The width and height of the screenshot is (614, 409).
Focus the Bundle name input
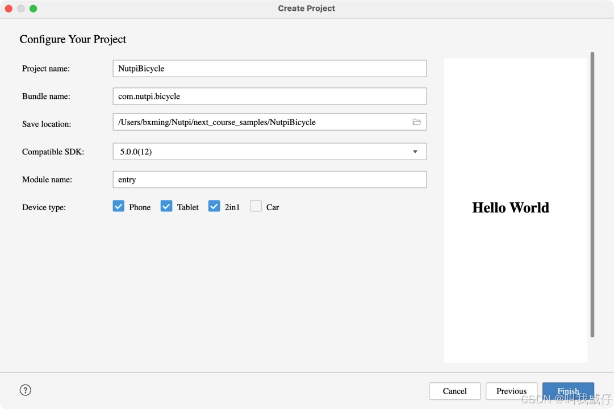[270, 97]
